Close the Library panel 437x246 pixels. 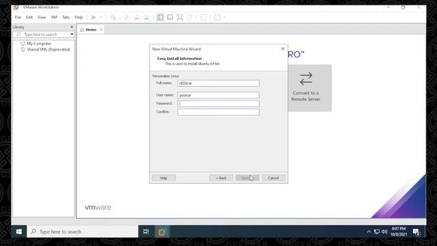(72, 27)
